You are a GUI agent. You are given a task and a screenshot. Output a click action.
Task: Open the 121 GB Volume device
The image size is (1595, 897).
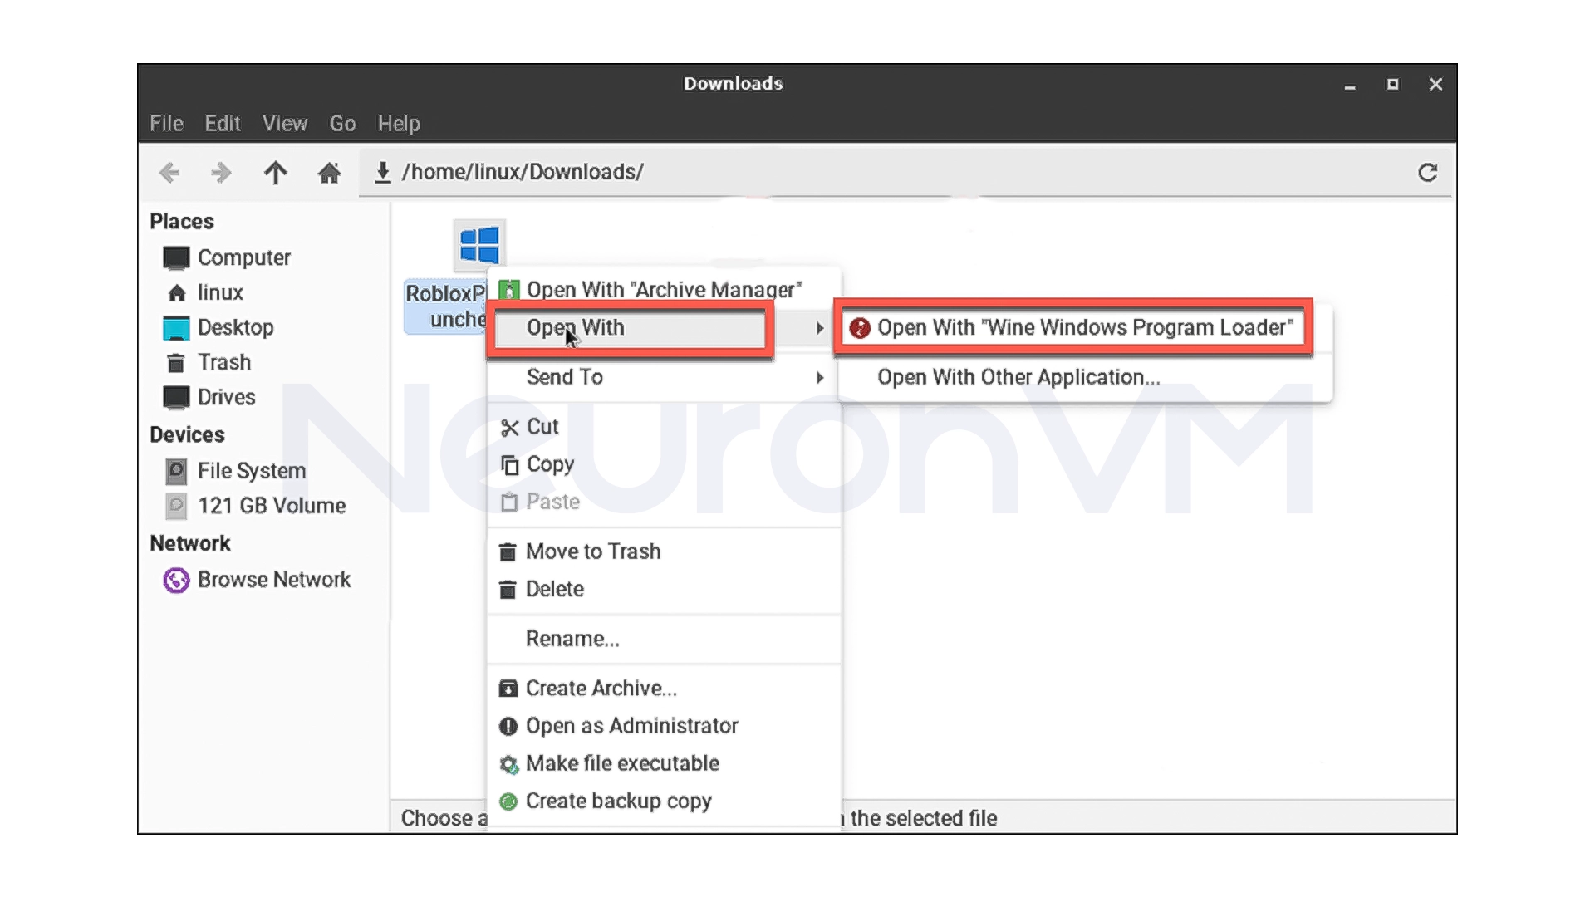[272, 505]
